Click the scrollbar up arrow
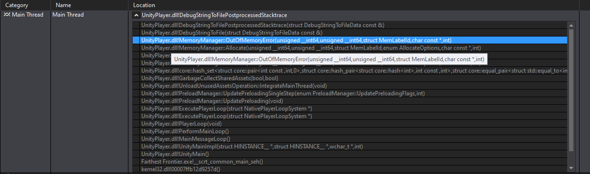Screen dimensions: 590x174 click(x=571, y=25)
